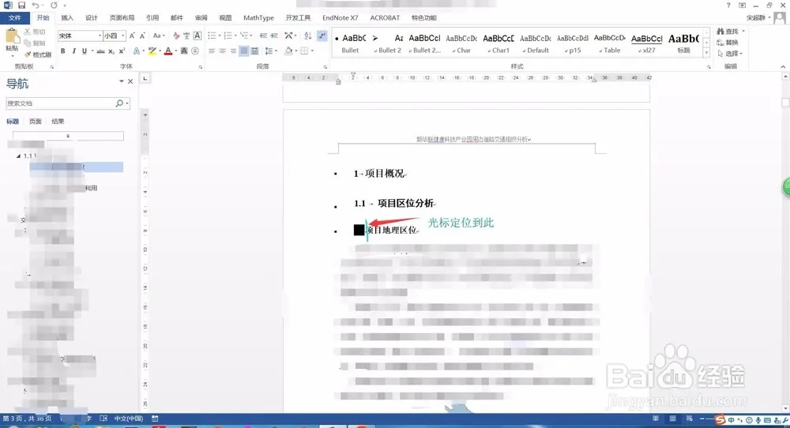Click the Decrease Indent icon
This screenshot has height=428, width=790.
[263, 36]
